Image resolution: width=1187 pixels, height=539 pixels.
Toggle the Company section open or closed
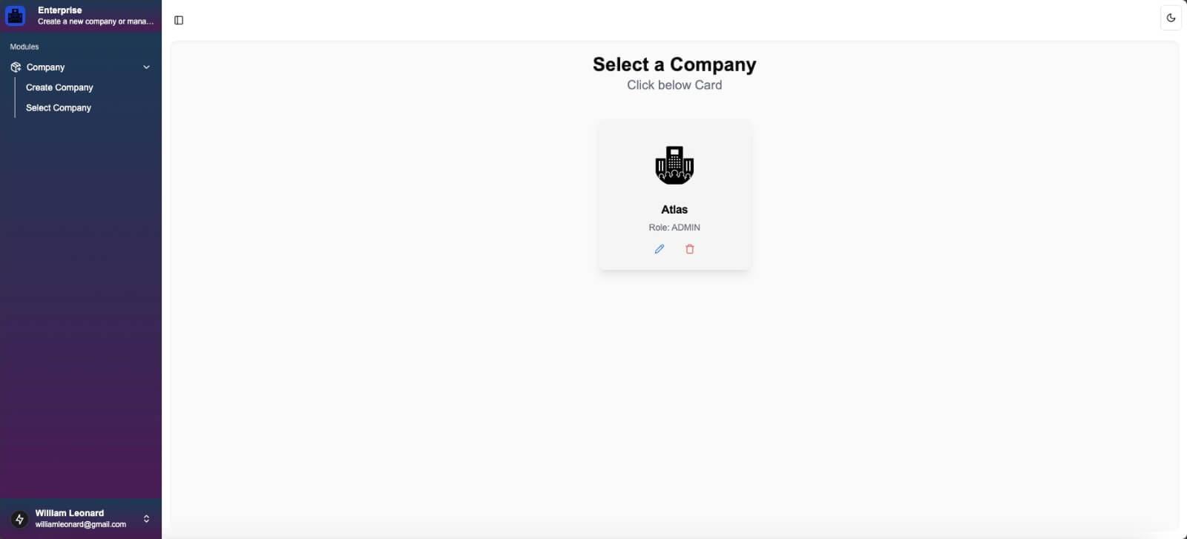45,67
